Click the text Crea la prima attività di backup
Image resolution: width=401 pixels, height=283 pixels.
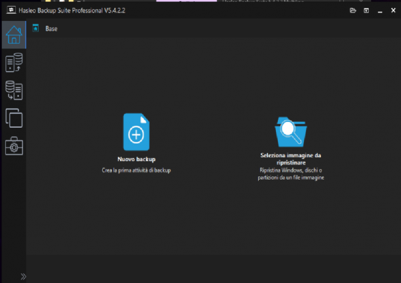coord(136,170)
